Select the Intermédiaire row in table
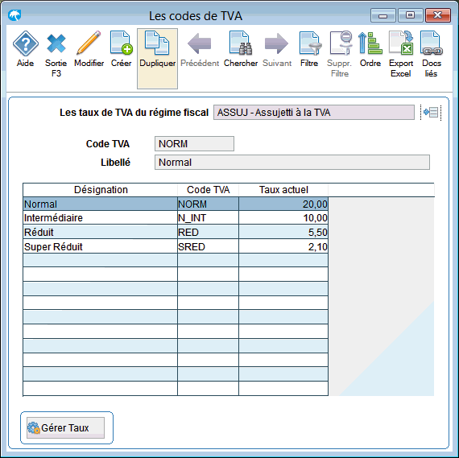 [176, 218]
